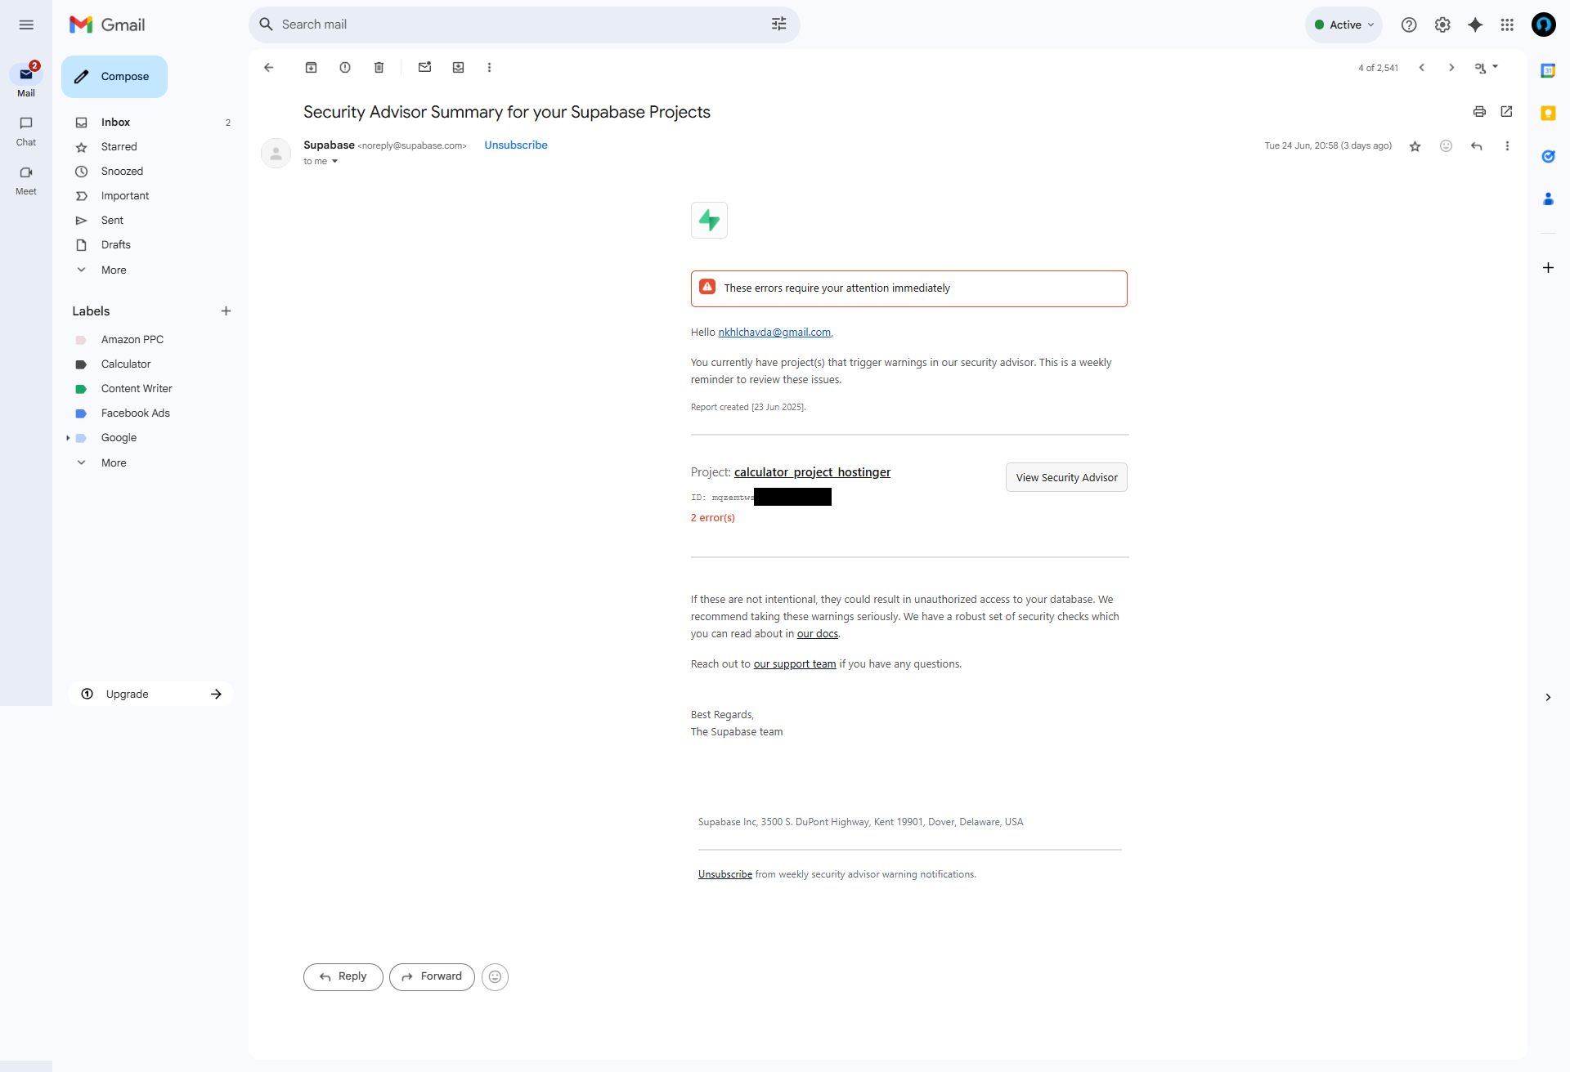Print all using printer icon
Viewport: 1570px width, 1072px height.
[x=1479, y=112]
